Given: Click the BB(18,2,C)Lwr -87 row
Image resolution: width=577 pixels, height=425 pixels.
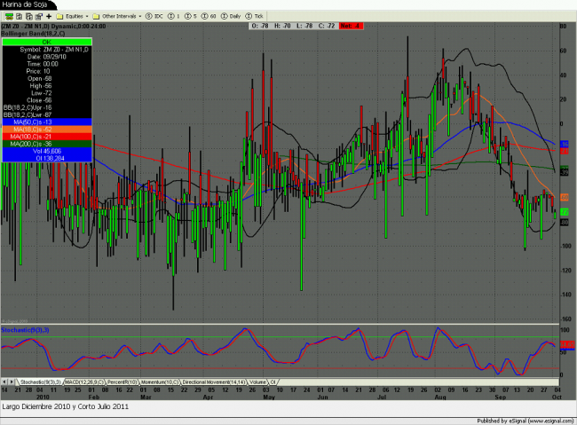Looking at the screenshot, I should click(47, 114).
